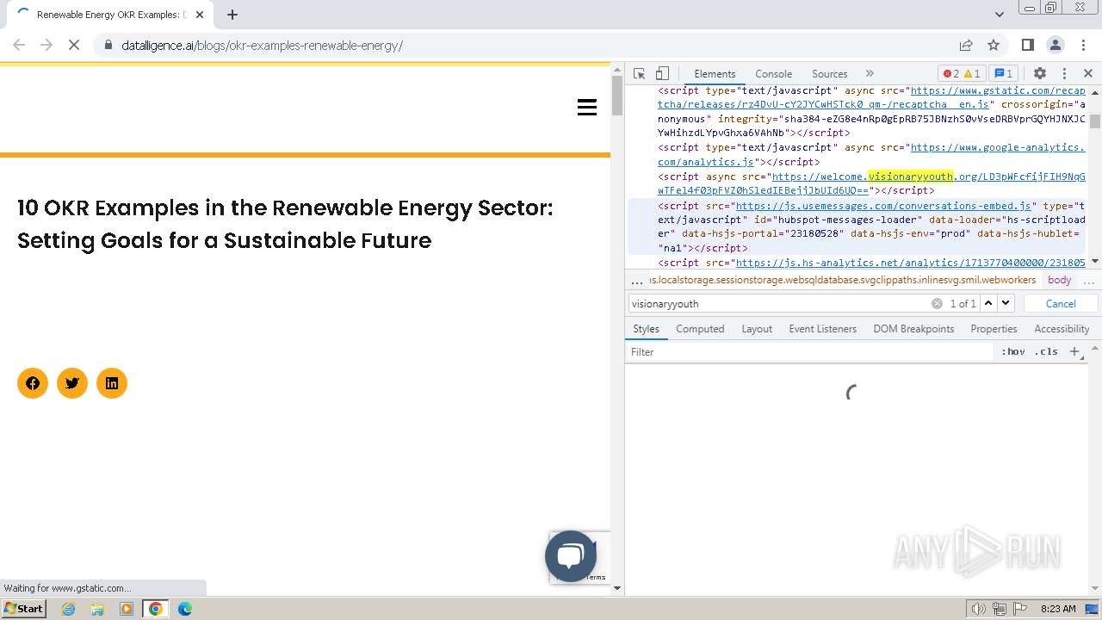The image size is (1102, 620).
Task: Select the Accessibility tab
Action: (x=1062, y=329)
